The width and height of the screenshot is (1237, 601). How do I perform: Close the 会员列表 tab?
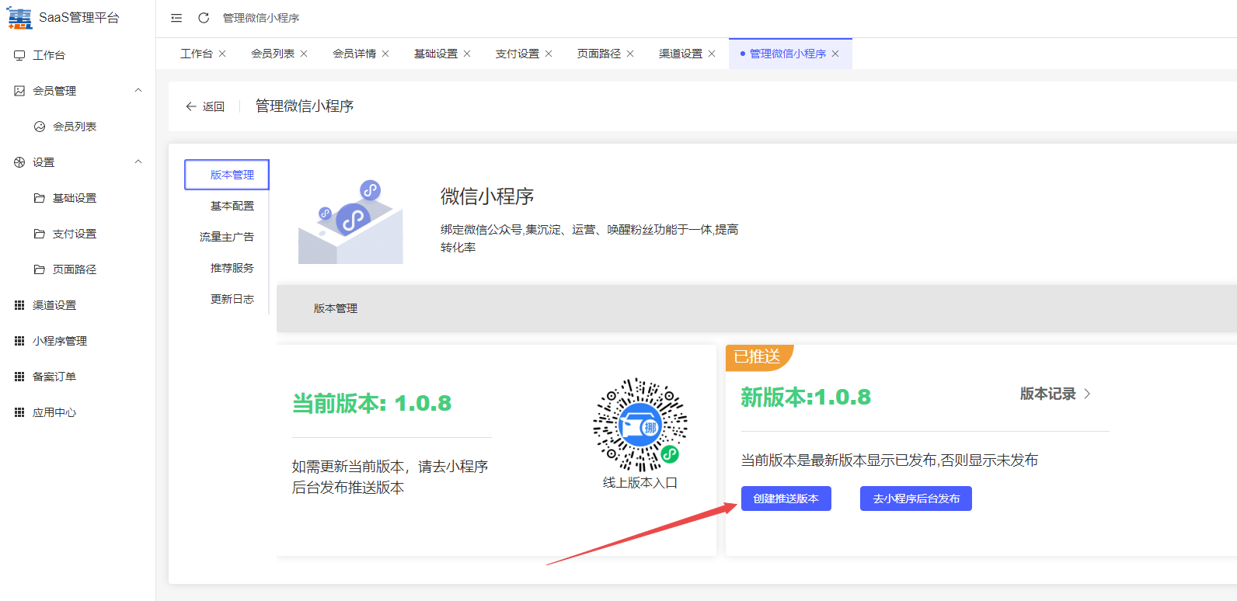[x=304, y=54]
